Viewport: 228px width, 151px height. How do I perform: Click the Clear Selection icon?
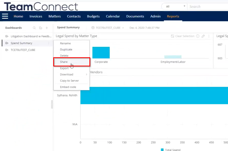click(x=173, y=36)
